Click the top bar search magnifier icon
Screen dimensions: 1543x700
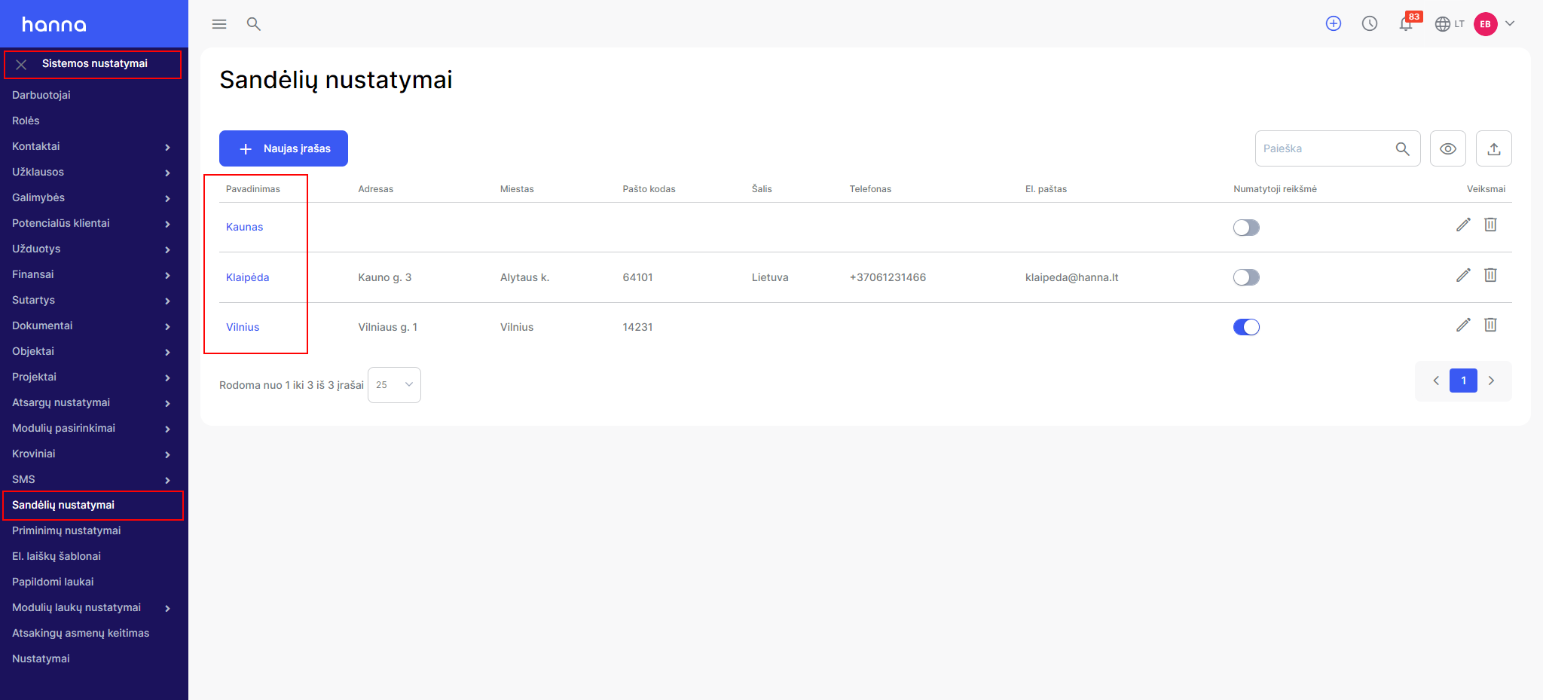(x=254, y=24)
